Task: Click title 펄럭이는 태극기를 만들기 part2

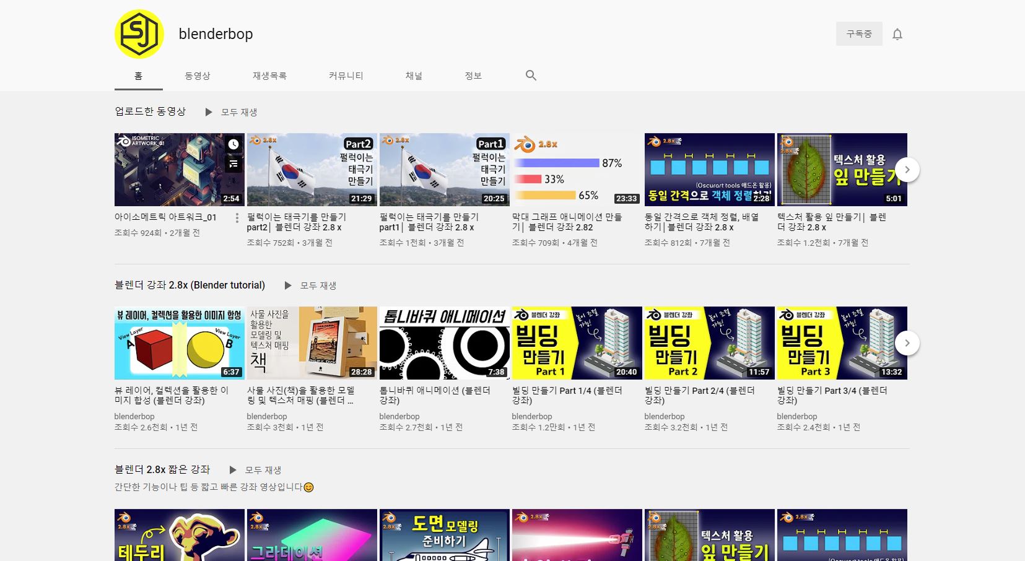Action: 297,222
